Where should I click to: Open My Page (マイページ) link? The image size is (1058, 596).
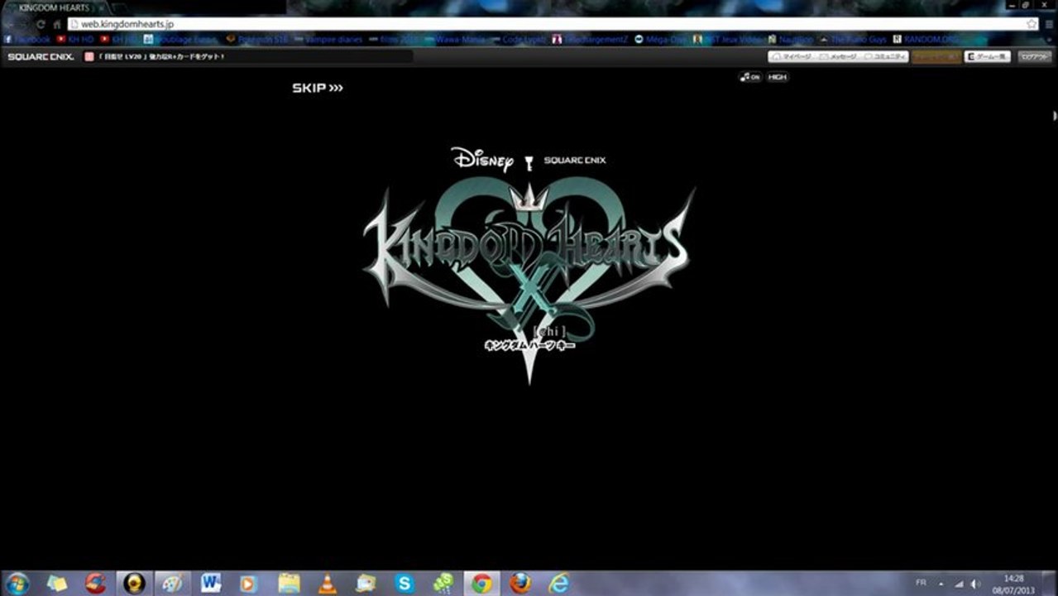point(792,57)
